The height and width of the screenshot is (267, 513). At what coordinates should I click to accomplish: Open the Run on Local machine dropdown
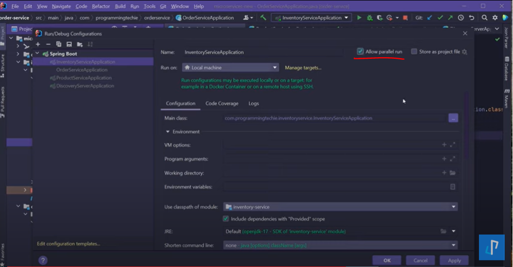[231, 68]
